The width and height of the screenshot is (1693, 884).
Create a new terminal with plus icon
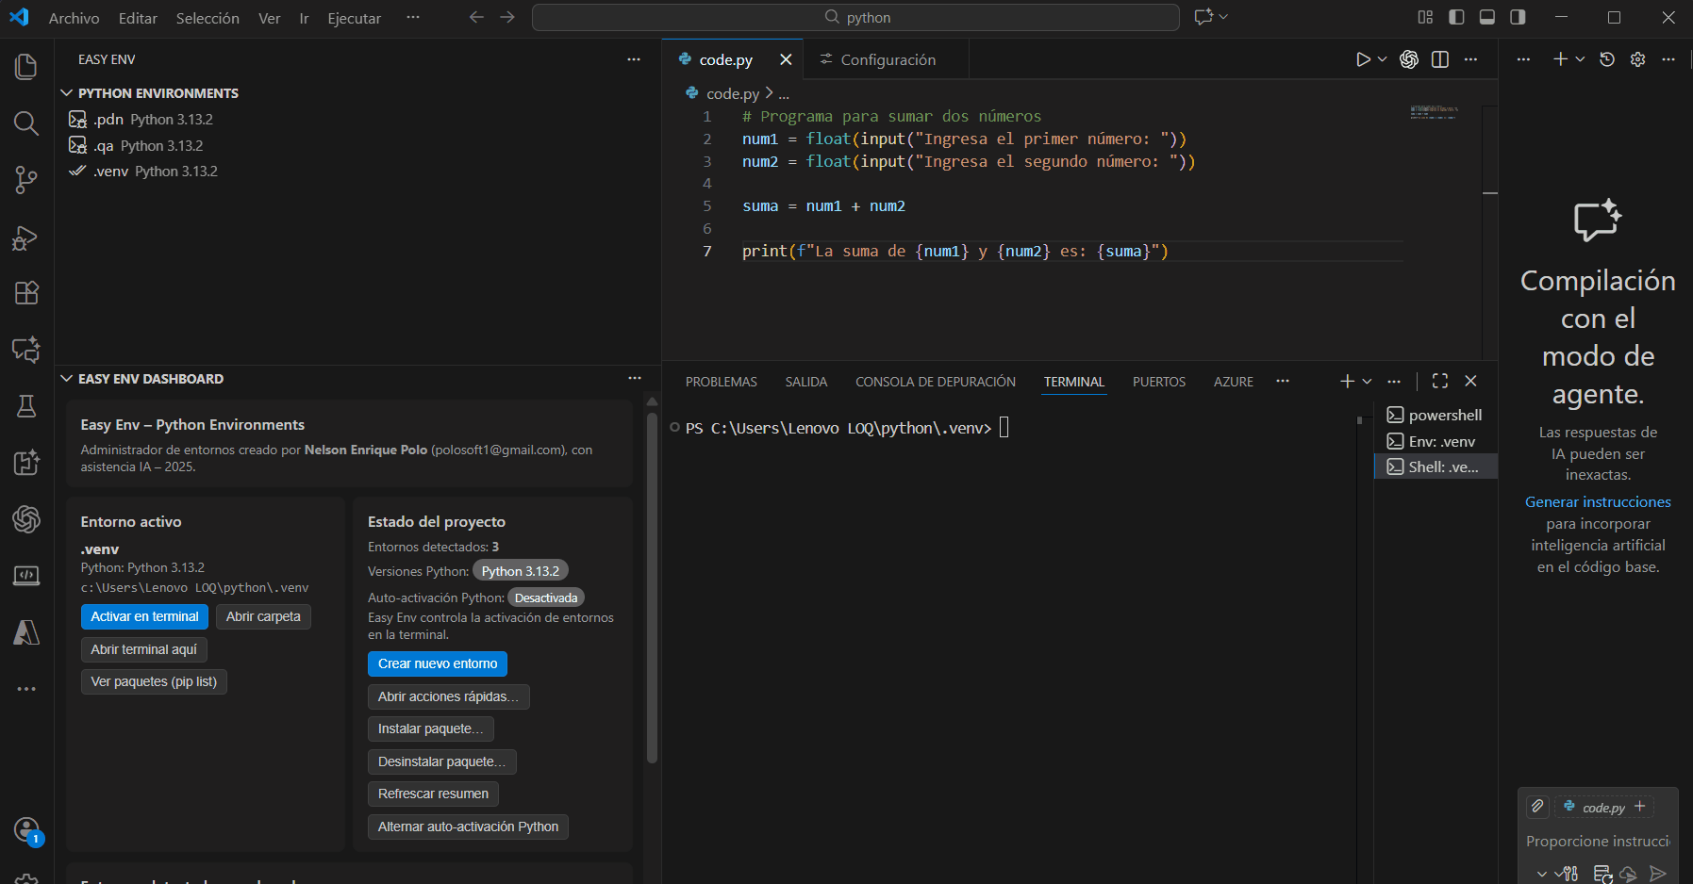1347,381
